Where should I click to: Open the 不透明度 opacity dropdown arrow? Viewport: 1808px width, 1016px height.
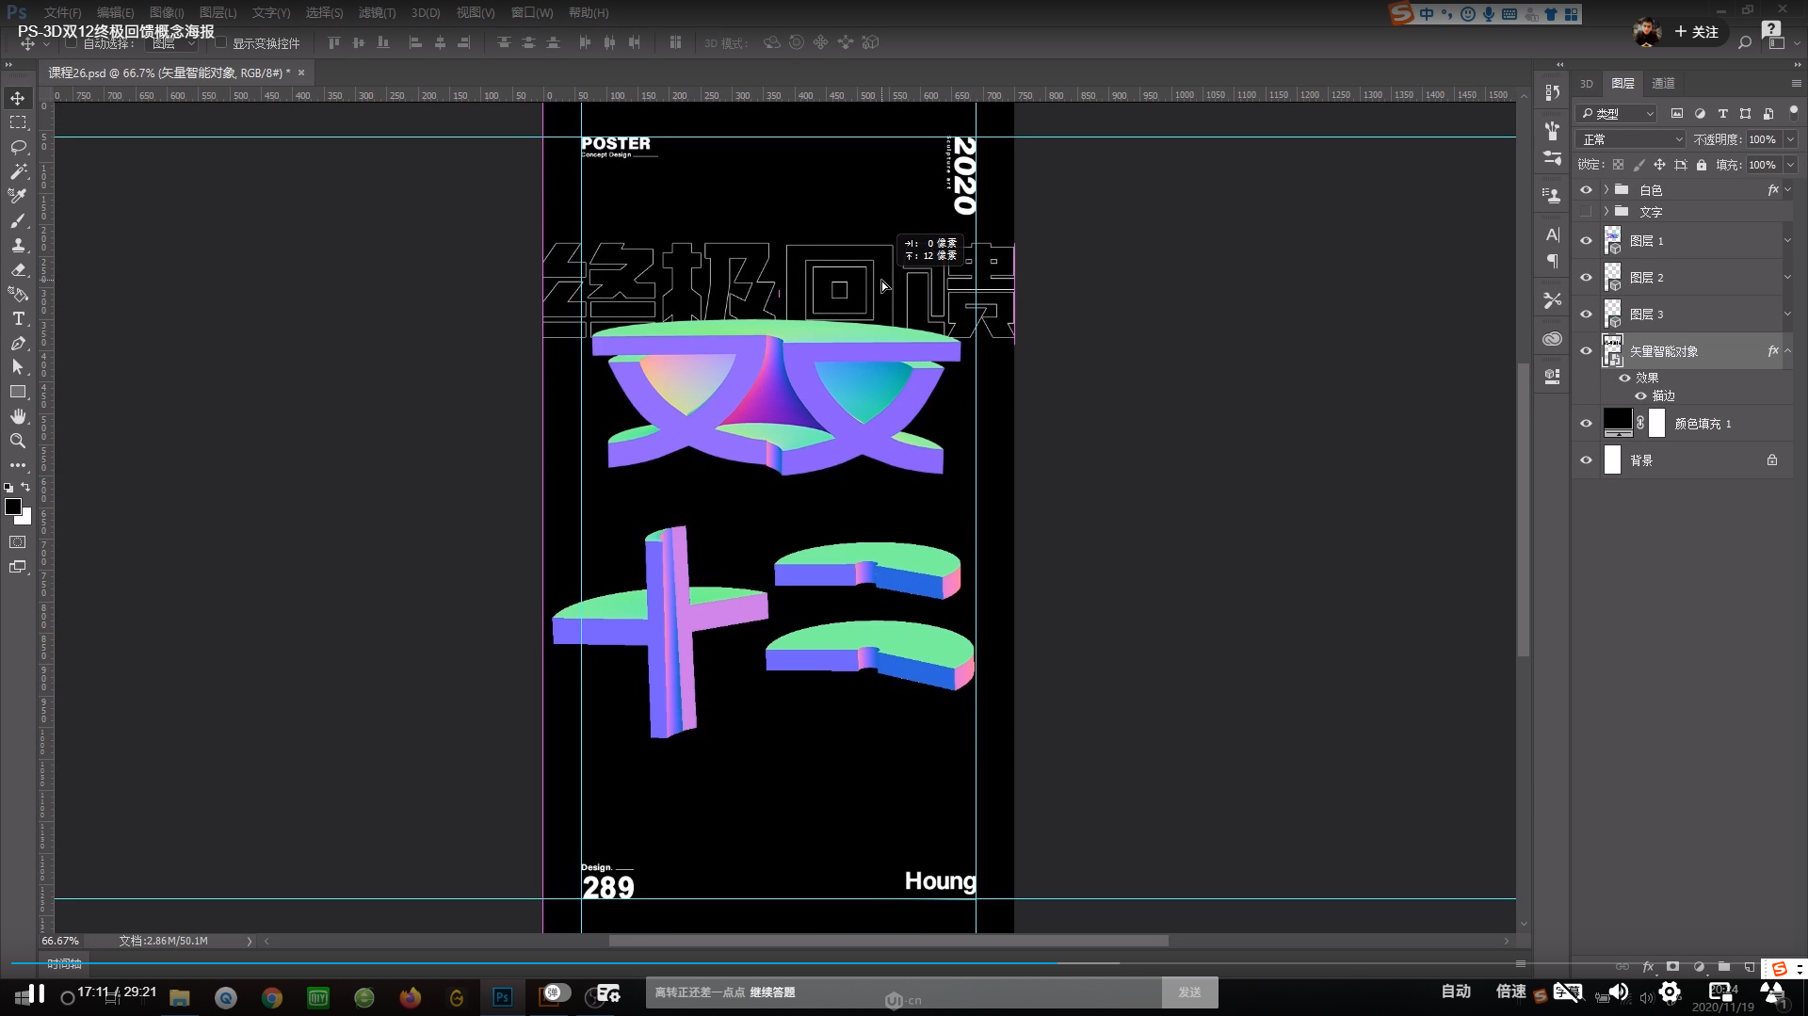coord(1790,139)
